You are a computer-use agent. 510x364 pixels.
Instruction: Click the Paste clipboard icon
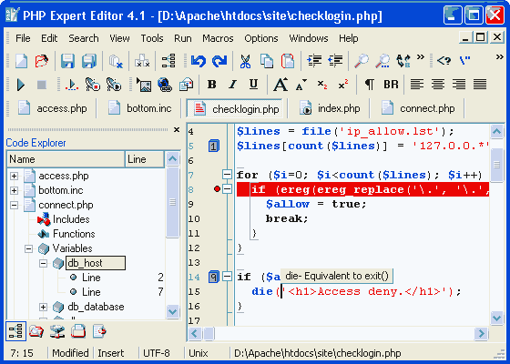coord(288,61)
